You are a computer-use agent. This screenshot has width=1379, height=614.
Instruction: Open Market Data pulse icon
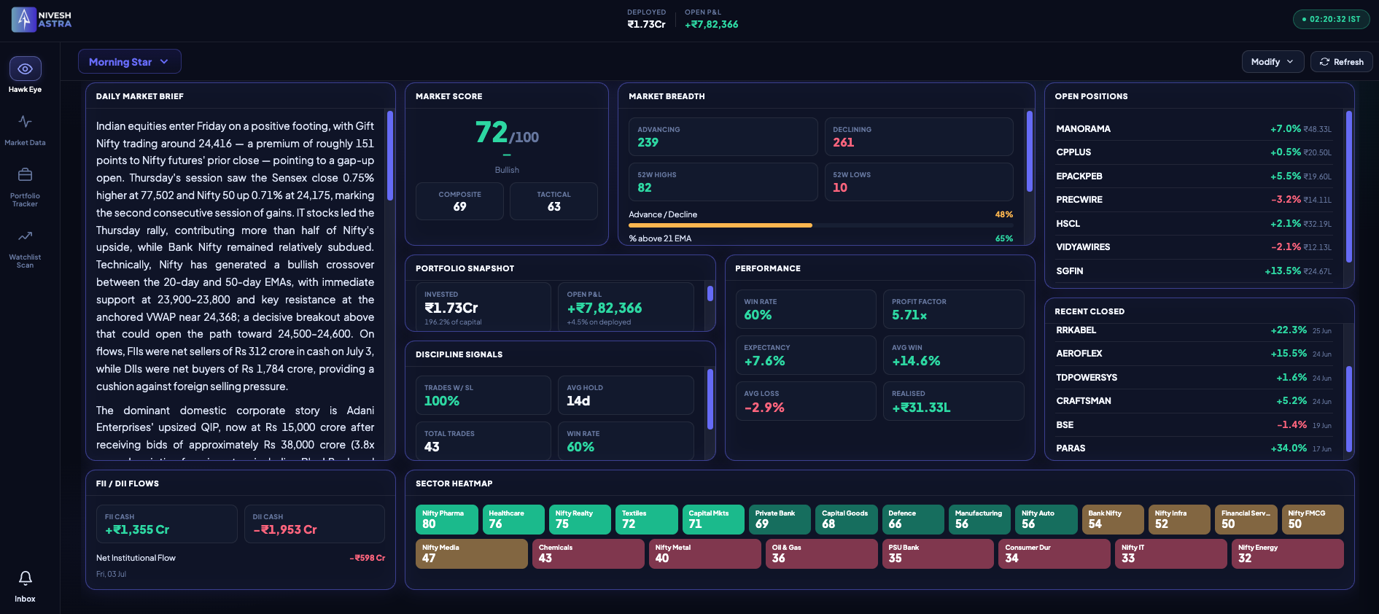point(25,122)
